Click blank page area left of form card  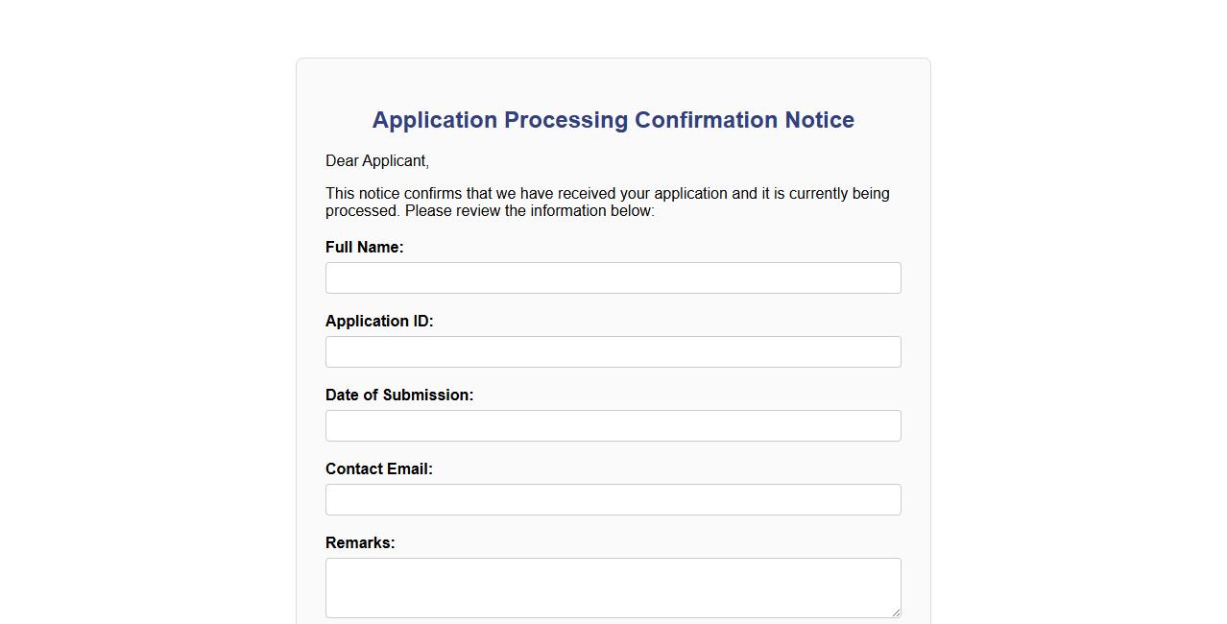[144, 336]
